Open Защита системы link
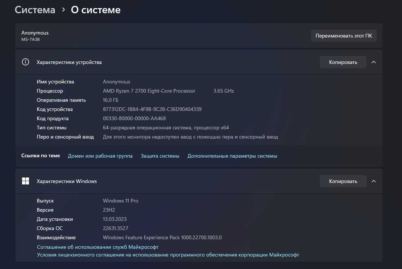 click(x=160, y=156)
